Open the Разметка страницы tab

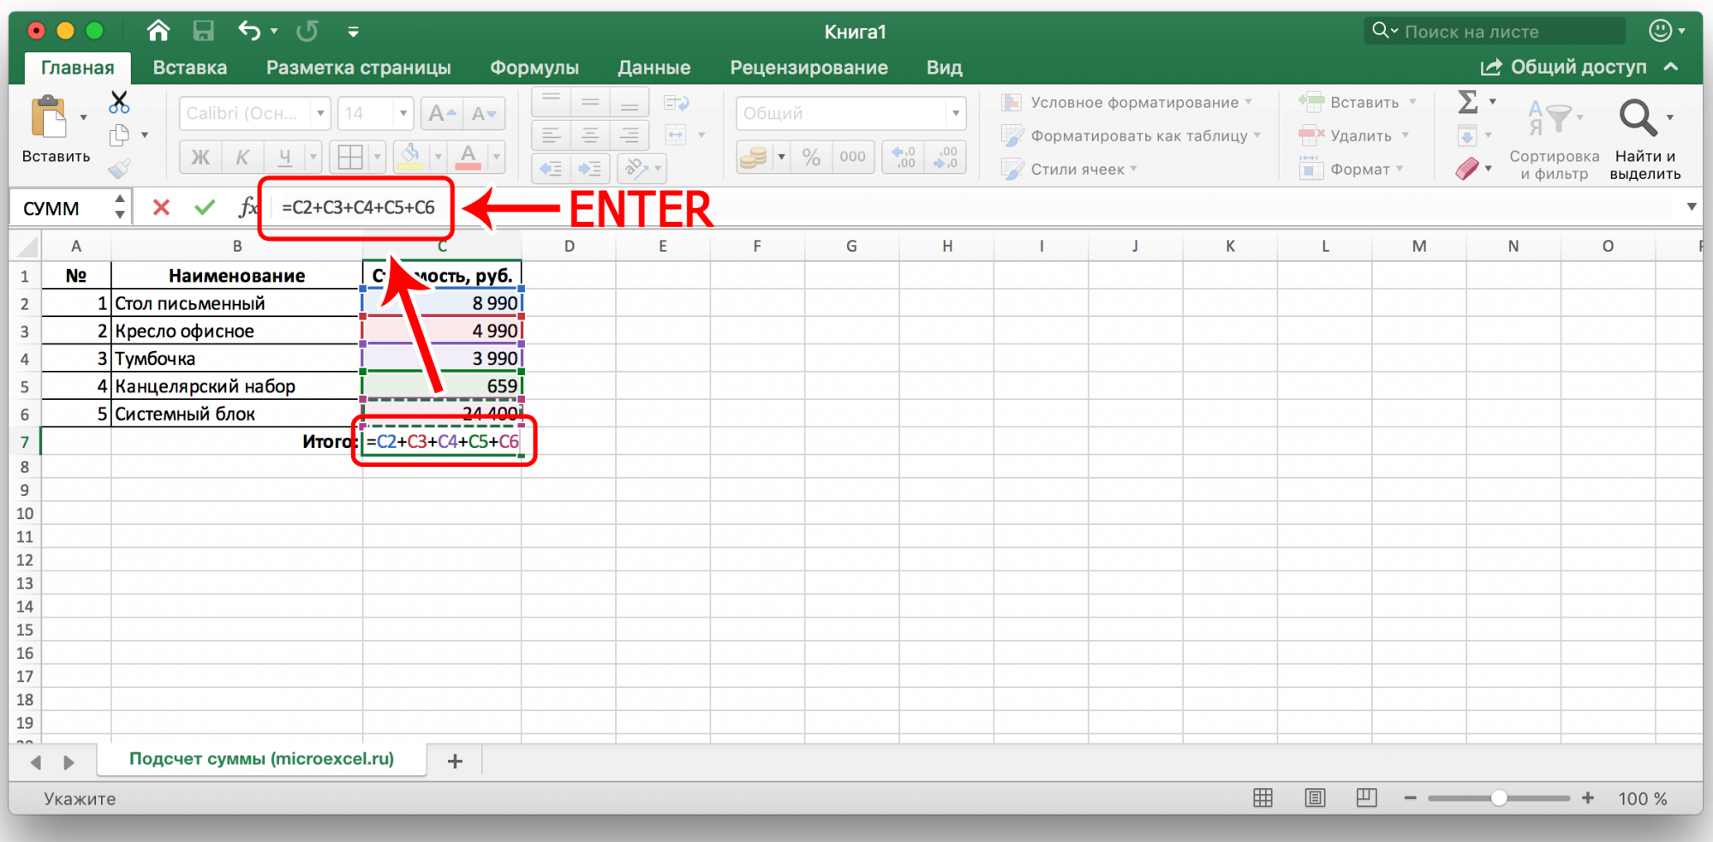[x=359, y=68]
